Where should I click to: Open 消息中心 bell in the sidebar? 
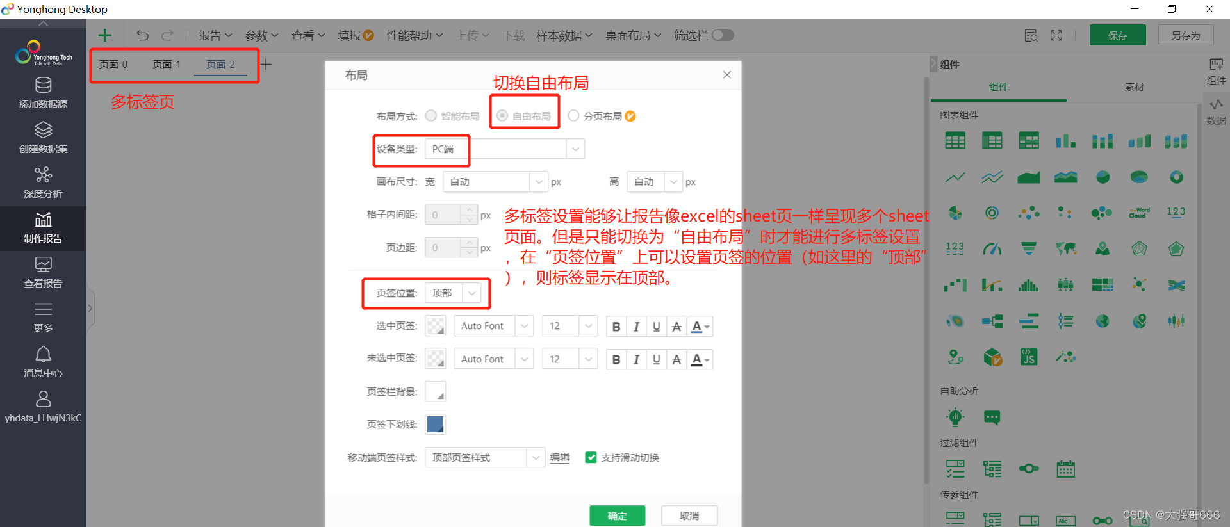(43, 362)
